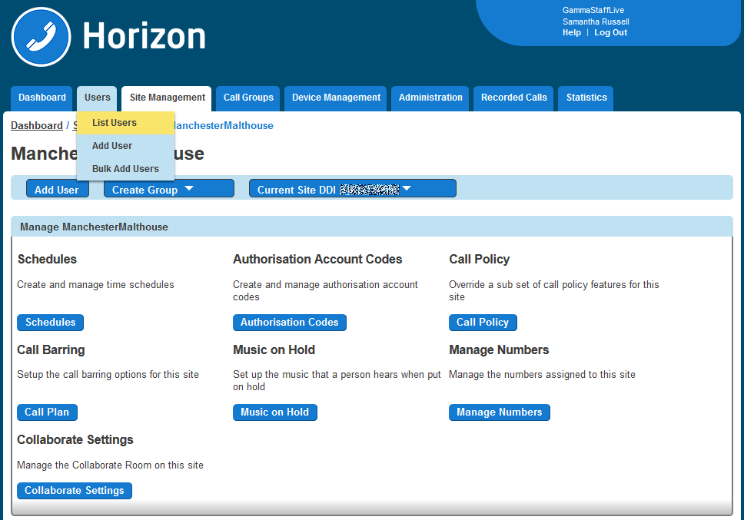Click 'Create and manage time schedules' text
Viewport: 744px width, 520px height.
coord(95,284)
